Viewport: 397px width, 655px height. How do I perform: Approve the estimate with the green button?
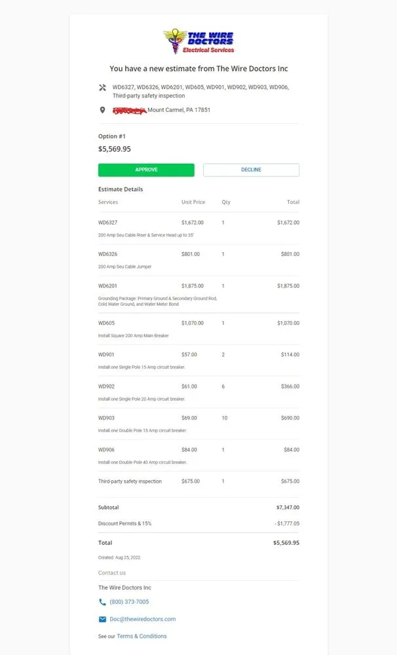(146, 170)
